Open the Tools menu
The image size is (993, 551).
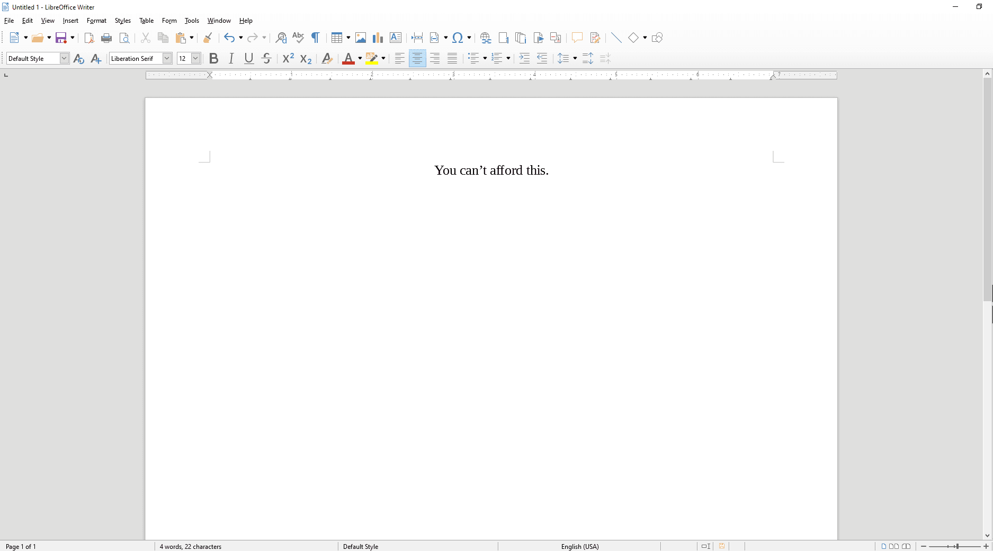point(192,21)
